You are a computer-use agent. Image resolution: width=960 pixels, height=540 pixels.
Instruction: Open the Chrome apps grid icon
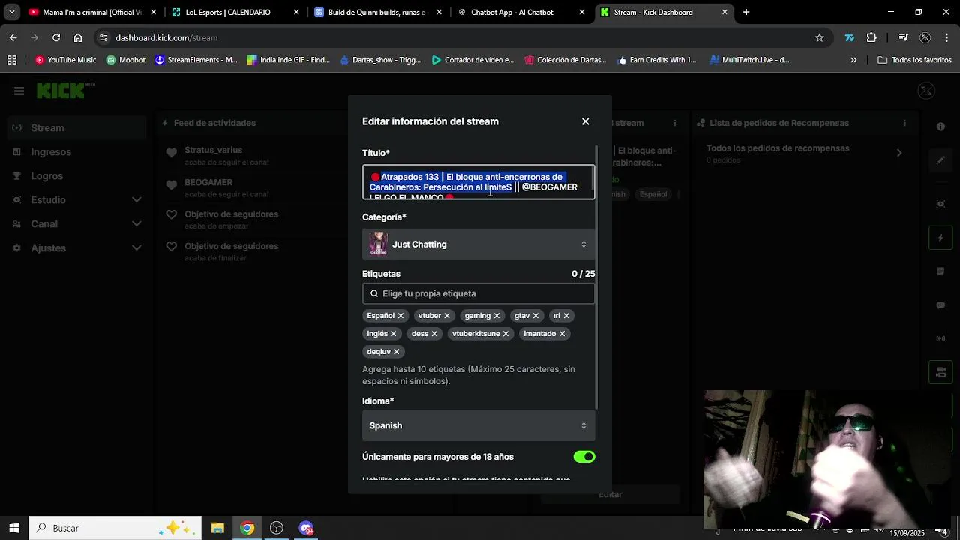(12, 60)
